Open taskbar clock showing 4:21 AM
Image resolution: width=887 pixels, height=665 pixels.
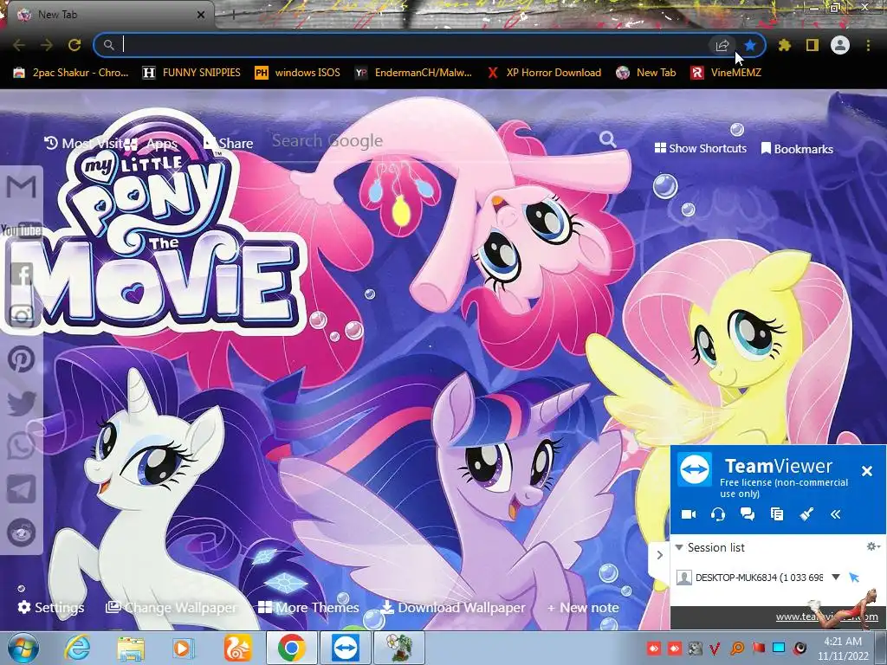pos(843,649)
